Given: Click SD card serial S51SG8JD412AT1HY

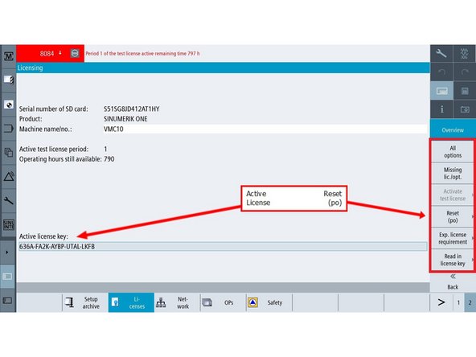Looking at the screenshot, I should [131, 109].
